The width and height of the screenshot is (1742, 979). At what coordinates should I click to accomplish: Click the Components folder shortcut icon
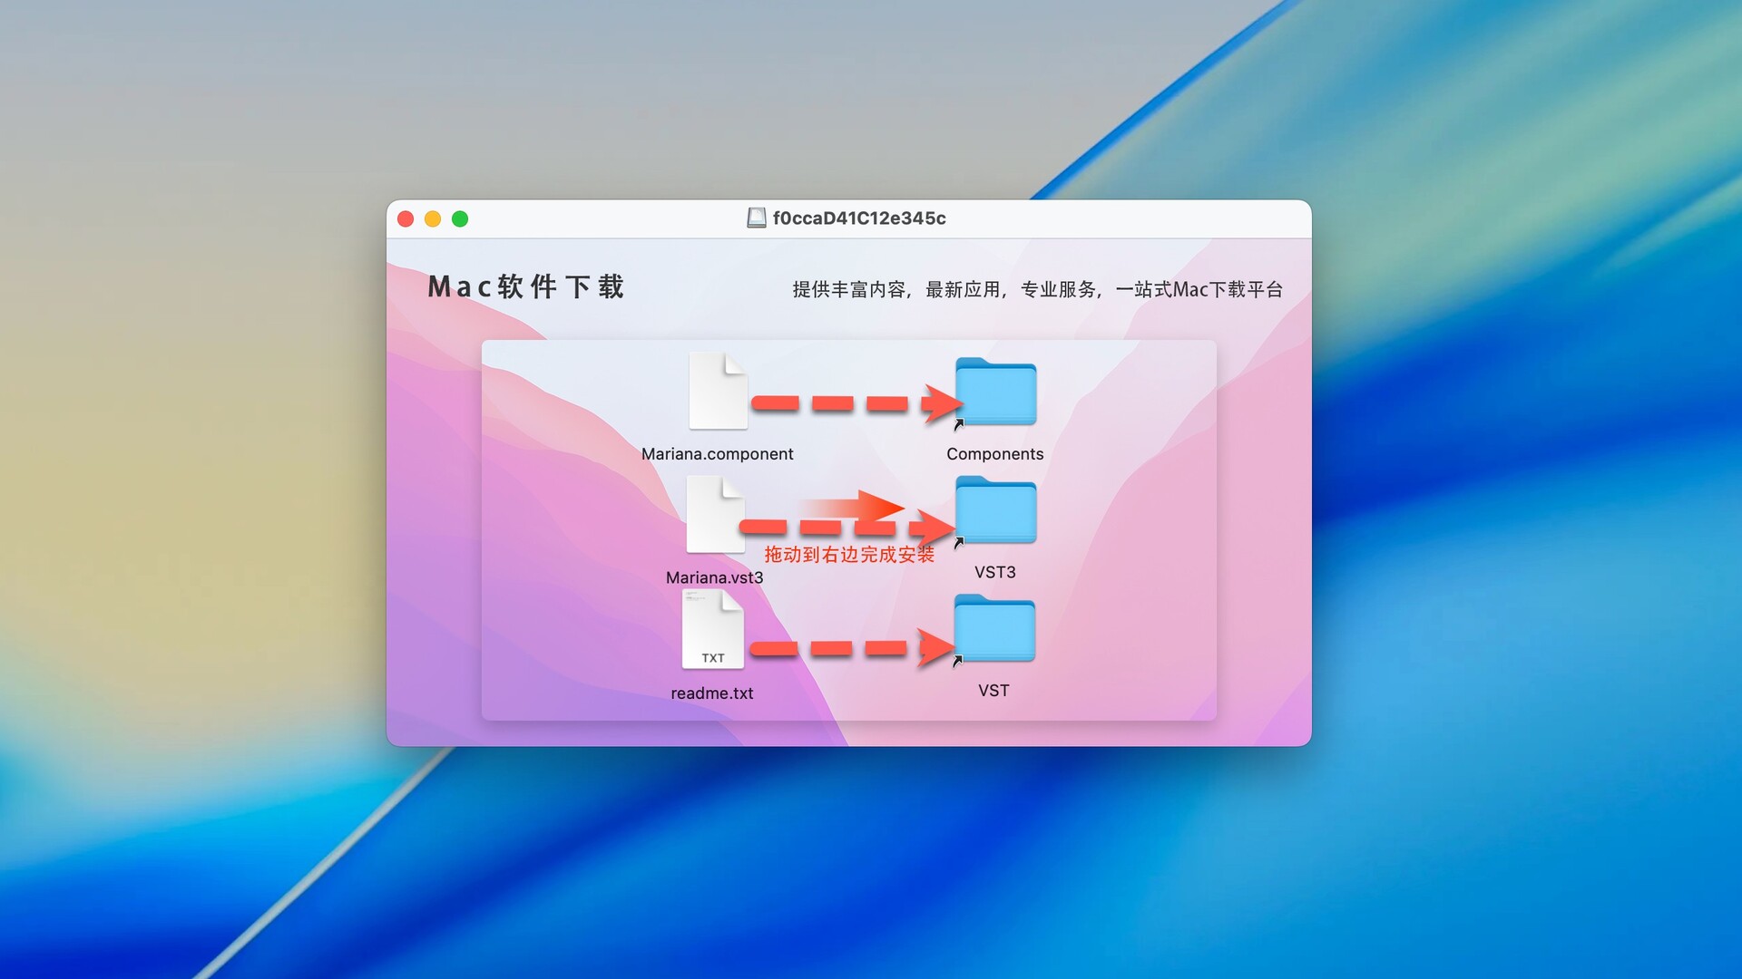point(995,392)
